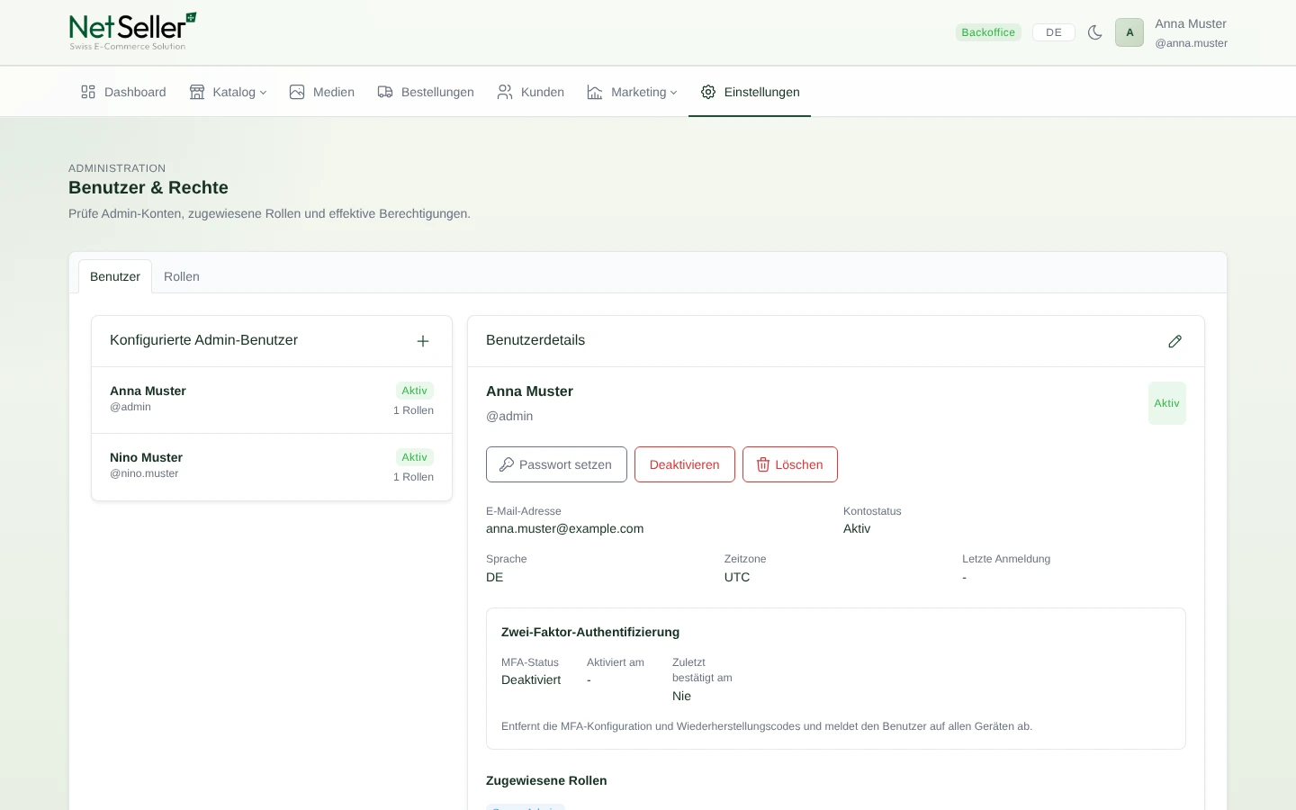Screen dimensions: 1296x810
Task: Select Nino Muster in the user list
Action: click(x=272, y=466)
